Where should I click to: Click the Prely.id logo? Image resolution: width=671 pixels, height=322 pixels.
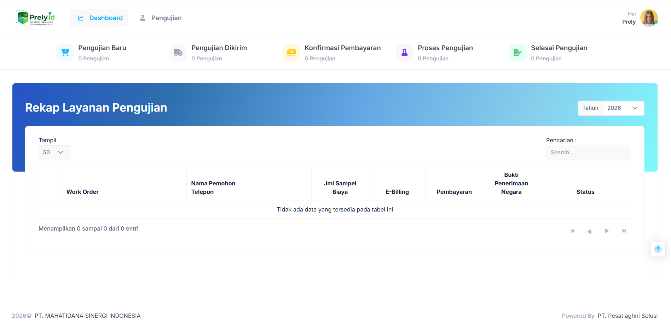35,18
